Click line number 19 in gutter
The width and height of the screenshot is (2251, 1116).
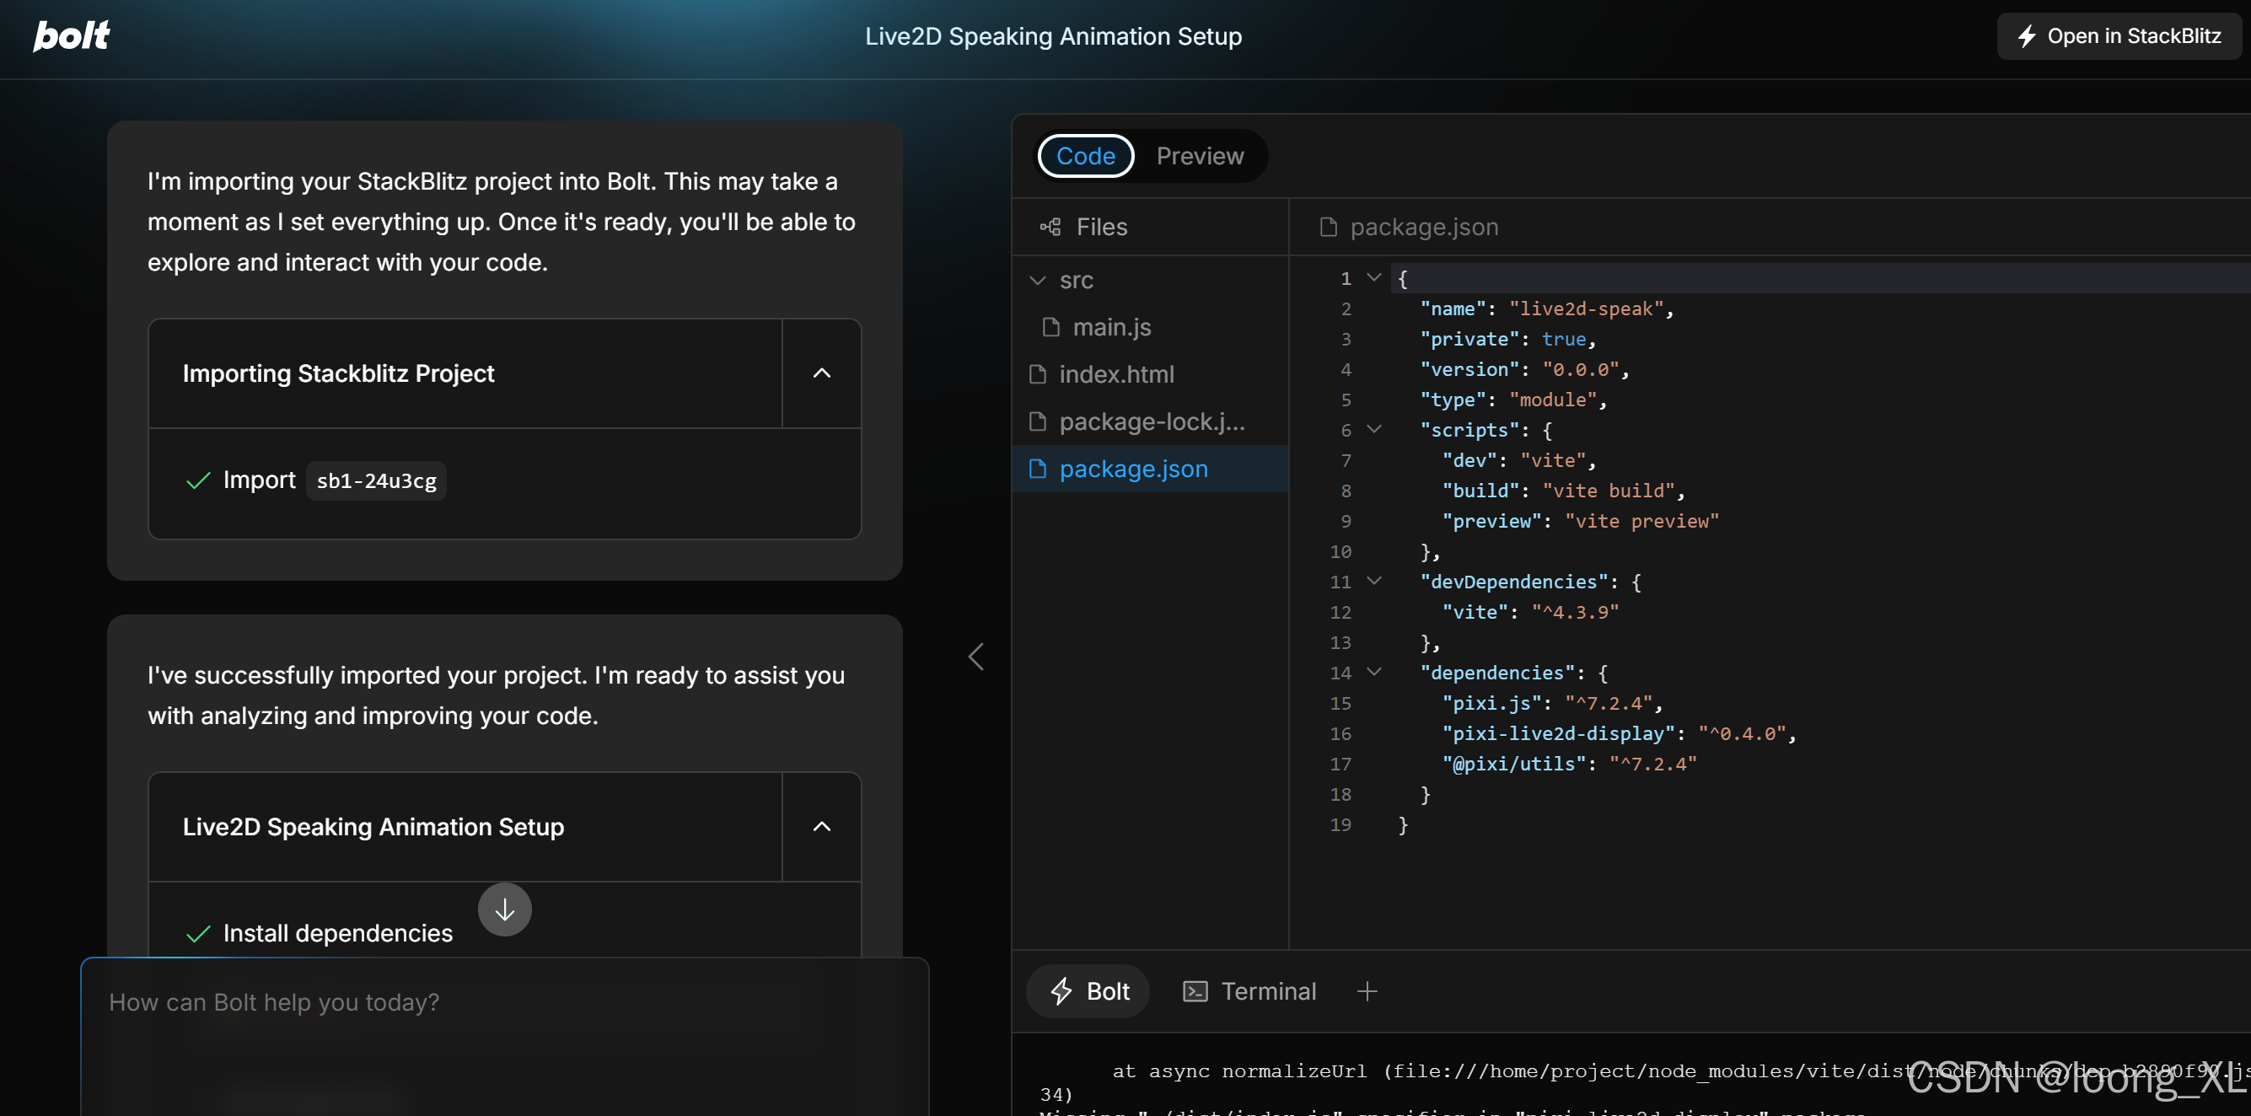point(1340,824)
